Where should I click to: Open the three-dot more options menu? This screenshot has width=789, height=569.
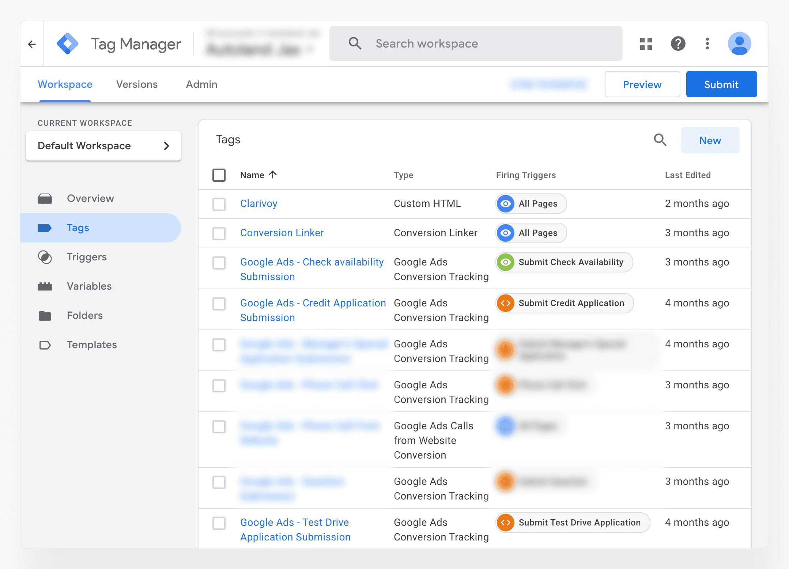(x=707, y=44)
